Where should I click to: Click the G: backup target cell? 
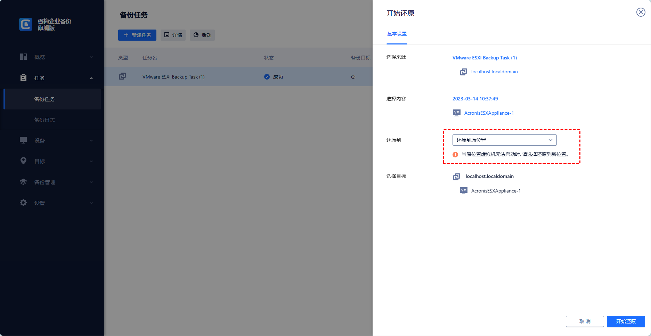(x=353, y=77)
